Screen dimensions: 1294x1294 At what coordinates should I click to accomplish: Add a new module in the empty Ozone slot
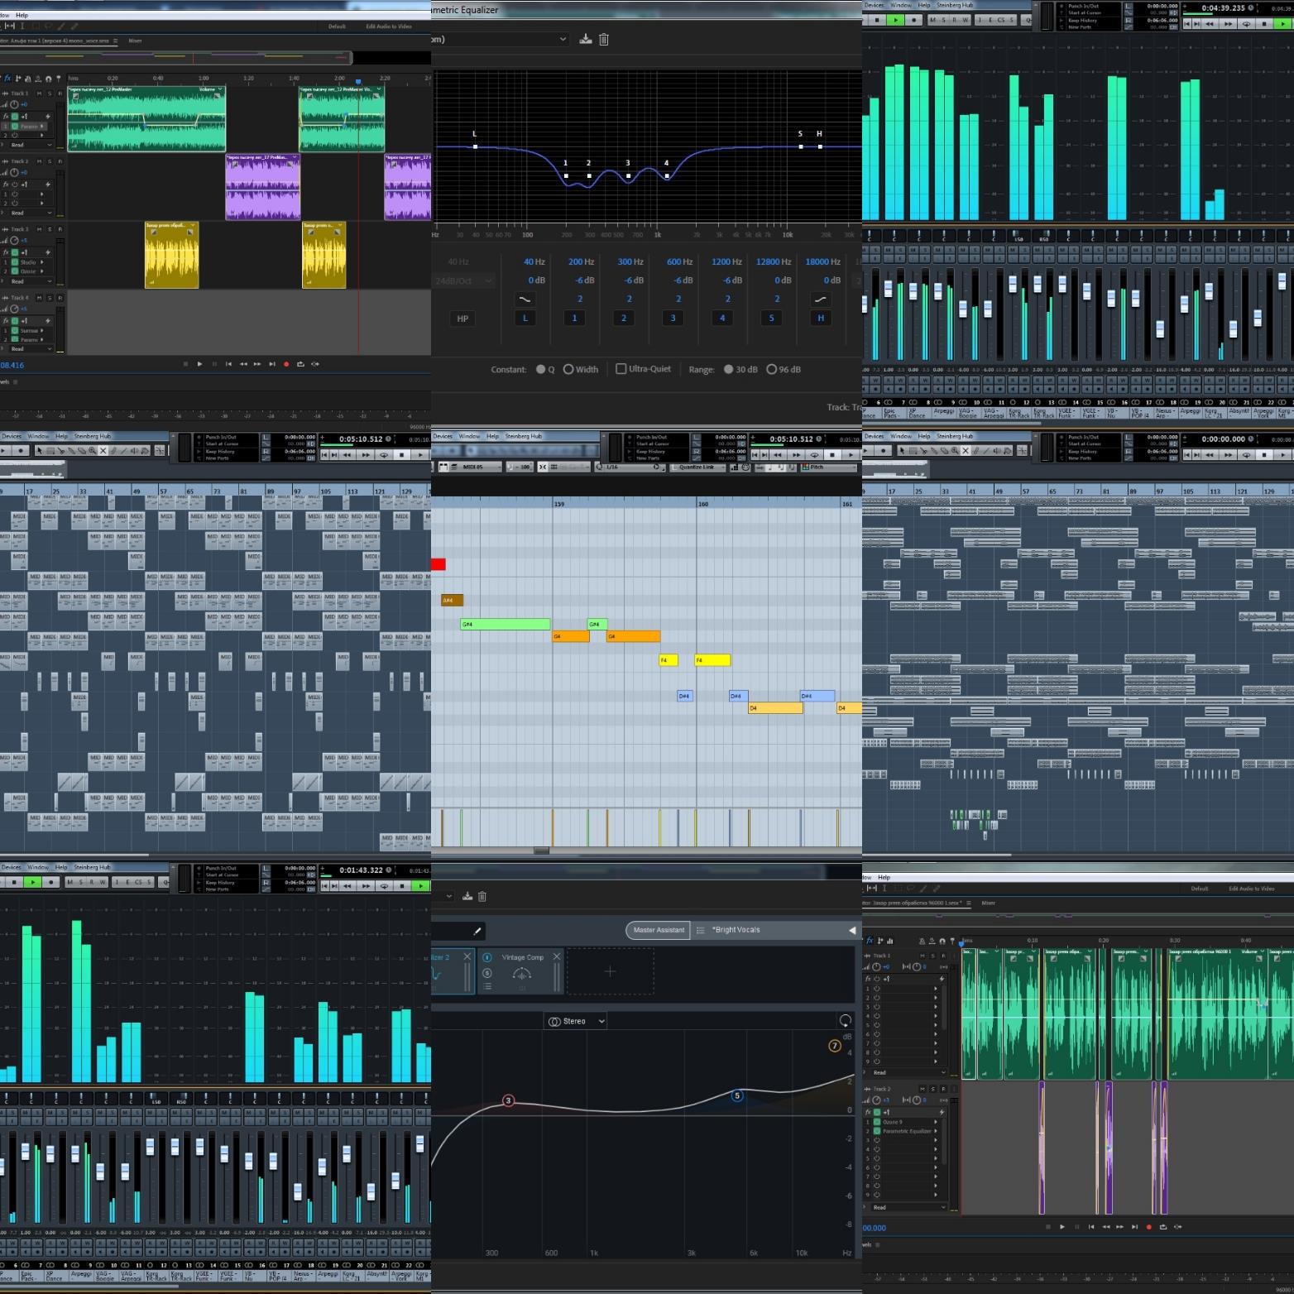tap(610, 971)
